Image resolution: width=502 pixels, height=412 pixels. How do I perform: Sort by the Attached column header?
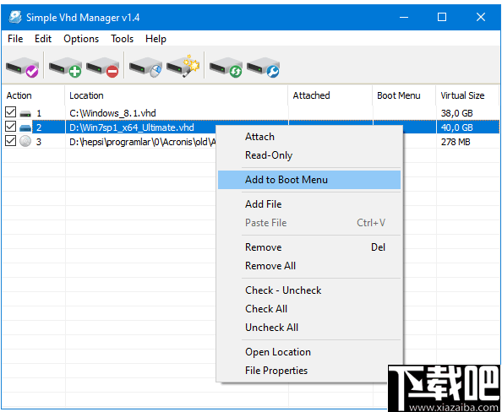pos(330,95)
